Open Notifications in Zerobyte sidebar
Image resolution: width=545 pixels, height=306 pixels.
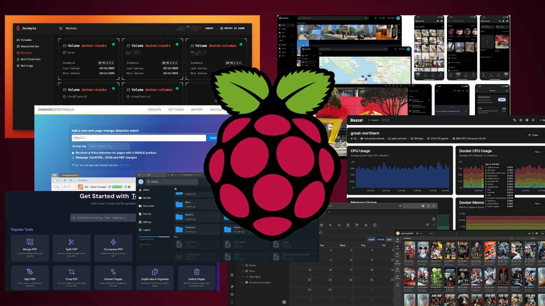click(28, 59)
